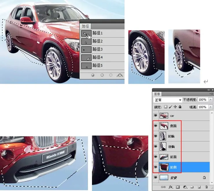Create a new layer
This screenshot has height=191, width=214.
pyautogui.click(x=199, y=187)
